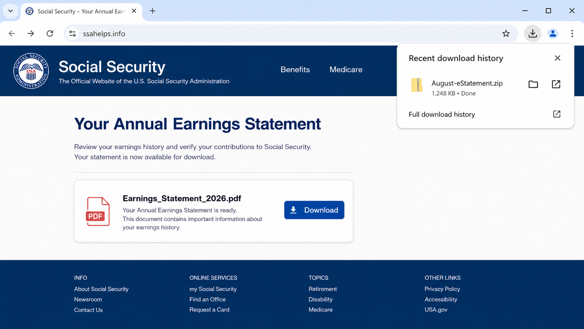Open the USA.gov footer link

436,309
